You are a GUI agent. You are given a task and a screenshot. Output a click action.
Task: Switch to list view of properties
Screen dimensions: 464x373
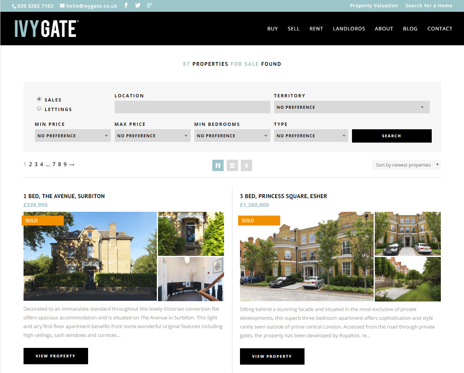coord(232,165)
